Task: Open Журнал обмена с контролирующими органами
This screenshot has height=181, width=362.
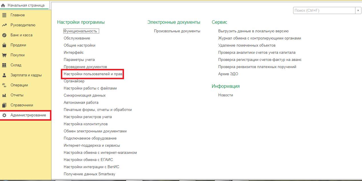Action: point(260,38)
